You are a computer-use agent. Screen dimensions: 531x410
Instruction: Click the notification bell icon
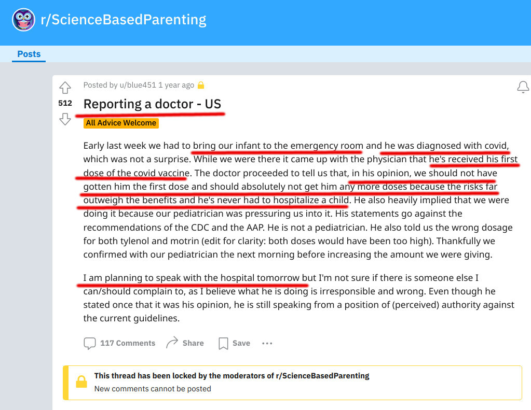coord(523,87)
